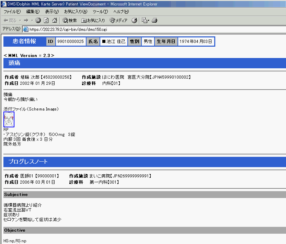Open the 編集(E) menu

(x=33, y=12)
